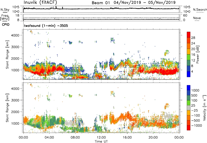Pick the dark blue bottom segment of power colorbar
The height and width of the screenshot is (143, 207).
coord(189,74)
